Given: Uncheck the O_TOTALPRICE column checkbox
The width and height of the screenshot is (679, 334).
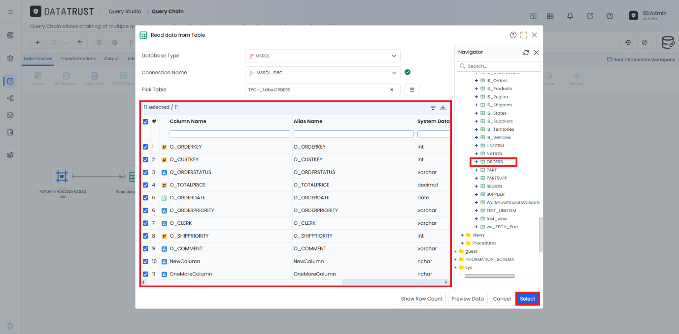Looking at the screenshot, I should pos(145,185).
